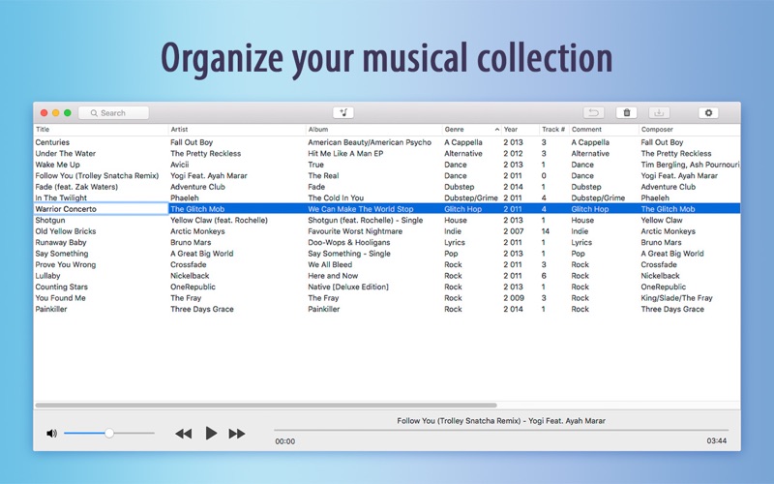The image size is (774, 484).
Task: Sort by the Album column header
Action: pos(373,130)
